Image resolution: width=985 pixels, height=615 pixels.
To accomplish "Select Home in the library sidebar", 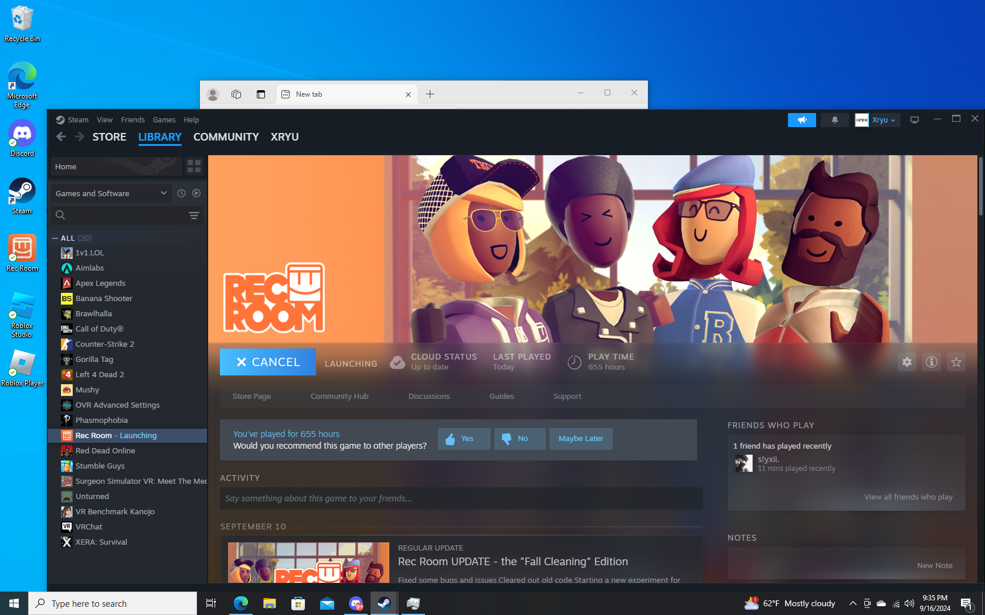I will tap(116, 167).
